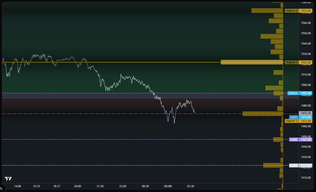The width and height of the screenshot is (316, 192).
Task: Click the 7500.00 price axis value
Action: point(306,85)
